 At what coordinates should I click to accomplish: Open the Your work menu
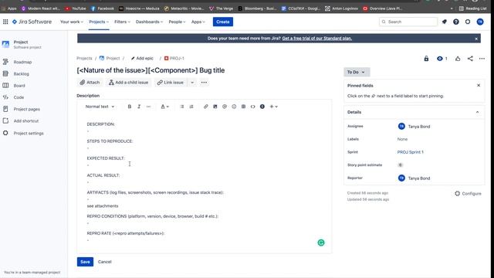(72, 22)
